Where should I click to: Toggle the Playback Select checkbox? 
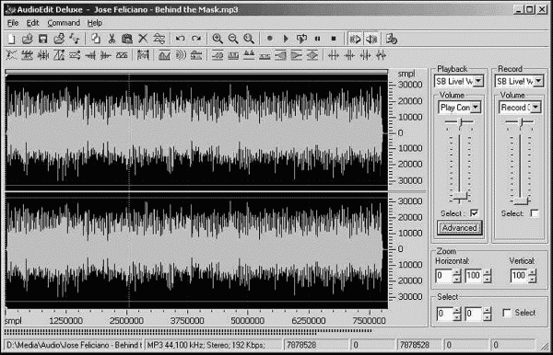pyautogui.click(x=474, y=213)
